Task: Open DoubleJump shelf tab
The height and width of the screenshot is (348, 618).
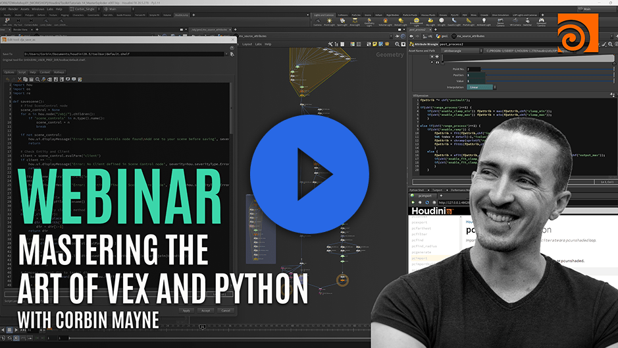Action: click(x=182, y=15)
